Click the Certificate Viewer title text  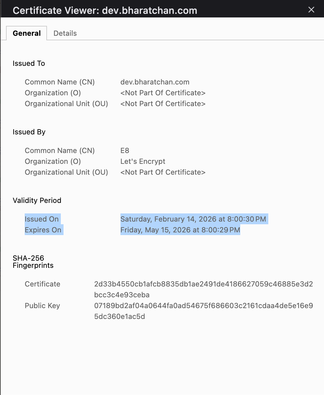[105, 11]
